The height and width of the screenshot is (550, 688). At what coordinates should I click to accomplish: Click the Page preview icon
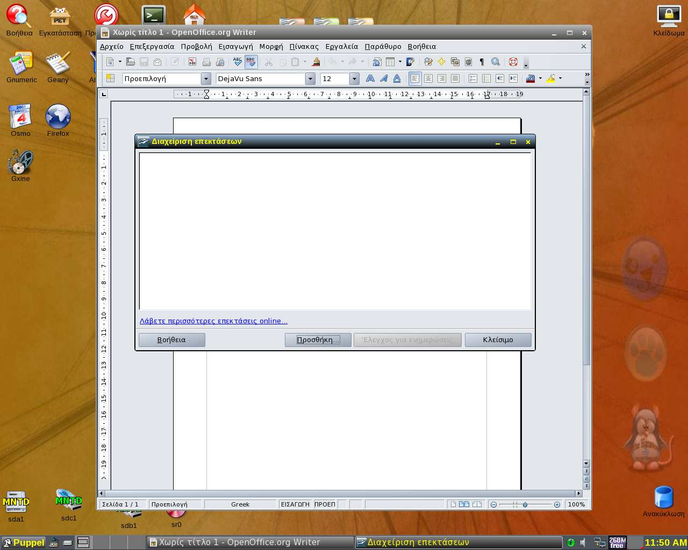pyautogui.click(x=220, y=62)
